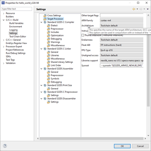Click the OK button

point(122,146)
